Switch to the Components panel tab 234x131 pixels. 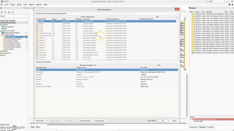click(x=193, y=127)
